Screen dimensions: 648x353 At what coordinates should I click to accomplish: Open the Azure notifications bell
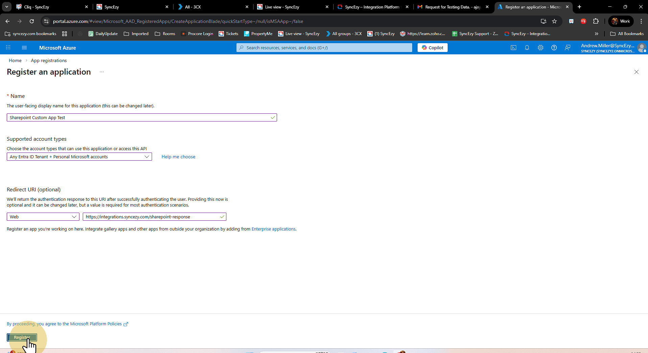[527, 48]
